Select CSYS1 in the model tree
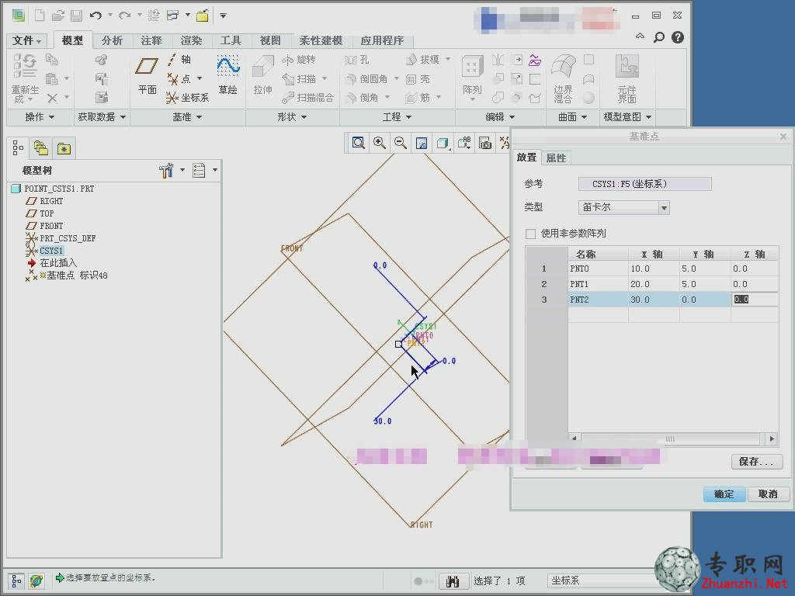 click(x=51, y=251)
